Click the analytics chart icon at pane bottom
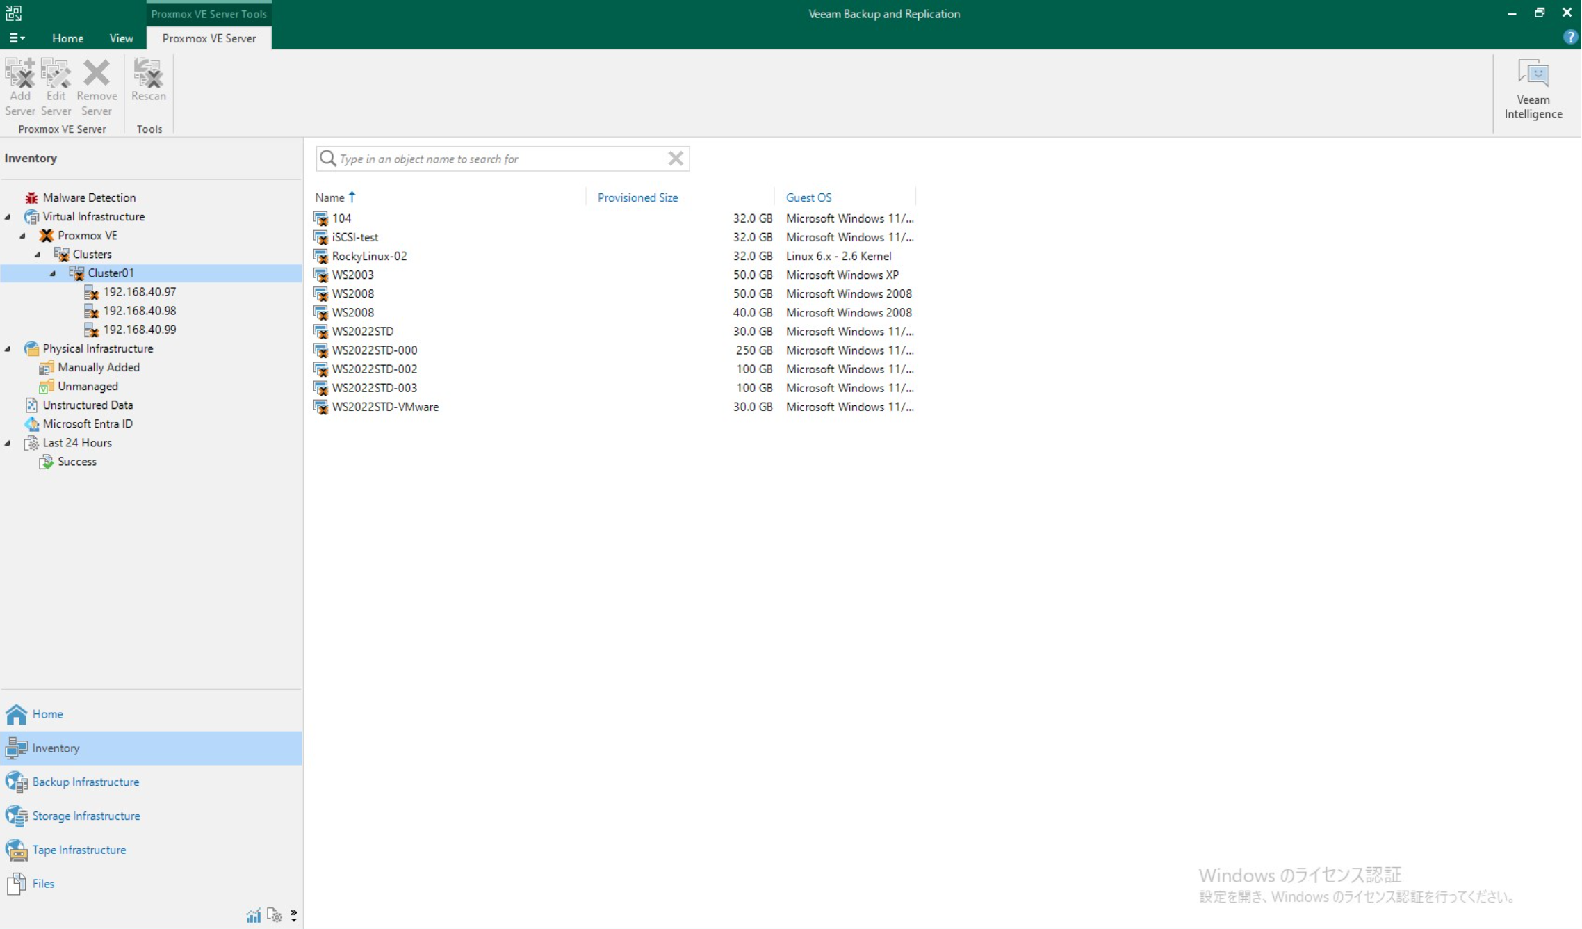The image size is (1582, 929). (x=254, y=916)
